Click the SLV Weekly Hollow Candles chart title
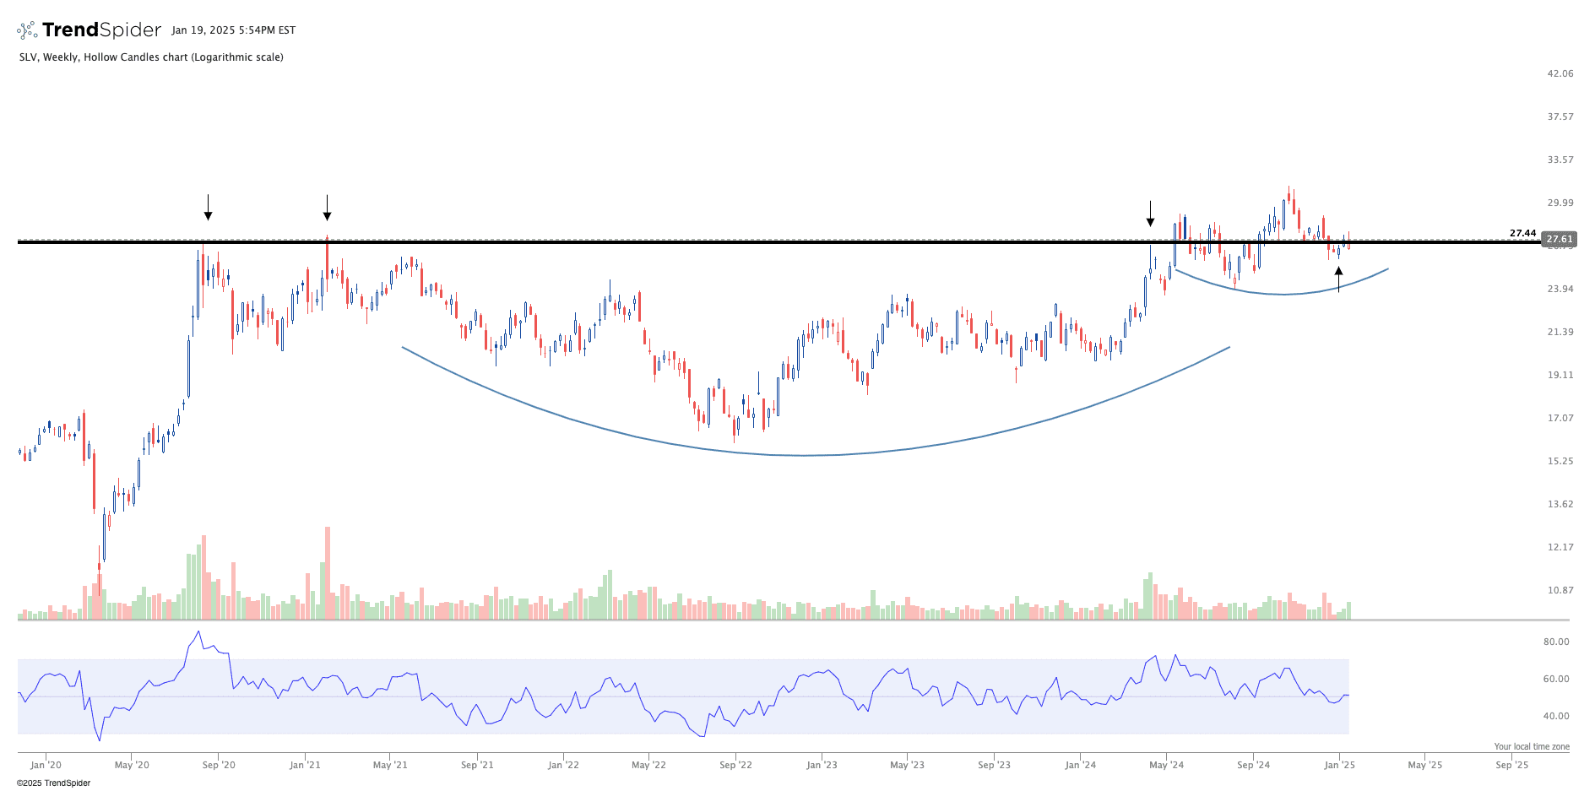Screen dimensions: 1595x791 [151, 57]
